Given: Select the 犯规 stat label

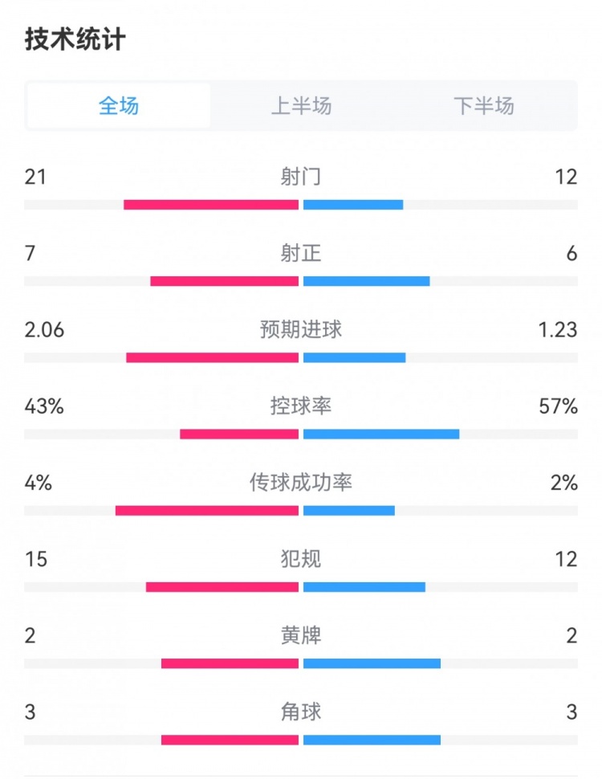Looking at the screenshot, I should click(x=301, y=559).
